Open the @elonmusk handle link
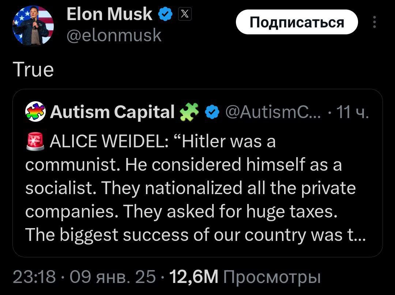 (114, 35)
